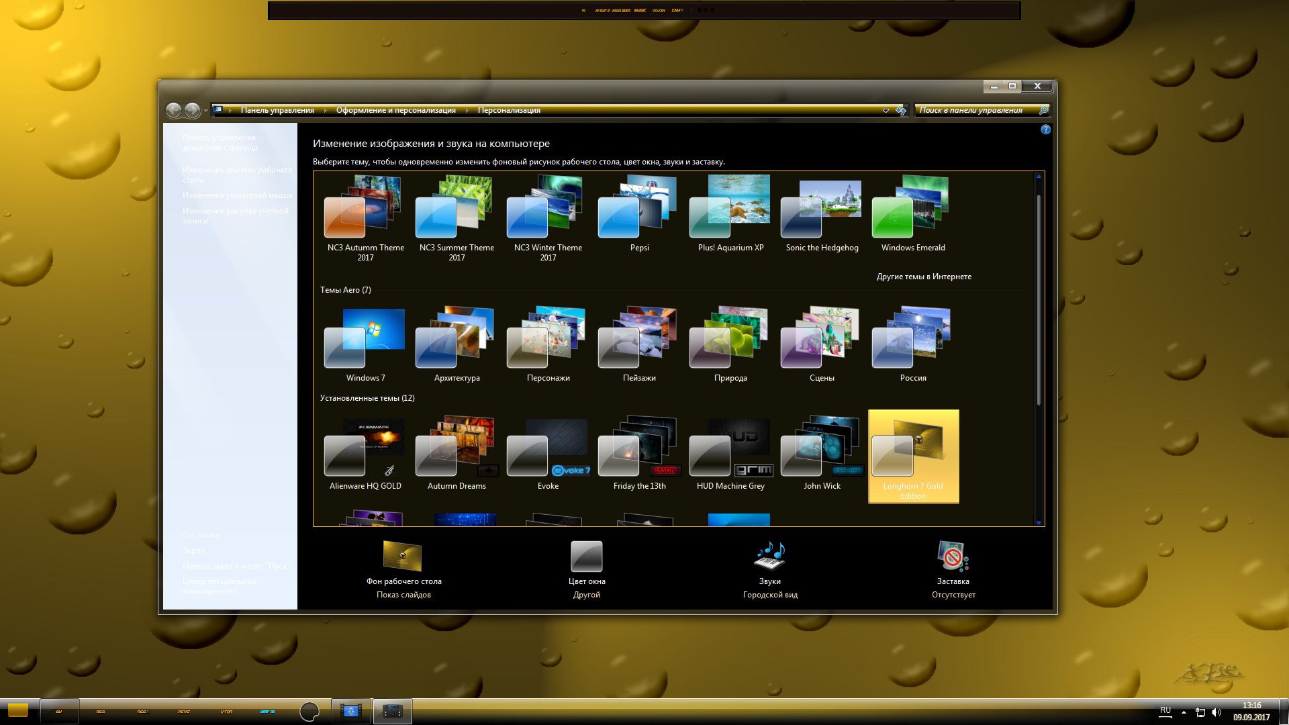1289x725 pixels.
Task: Open the help question mark icon
Action: (1045, 130)
